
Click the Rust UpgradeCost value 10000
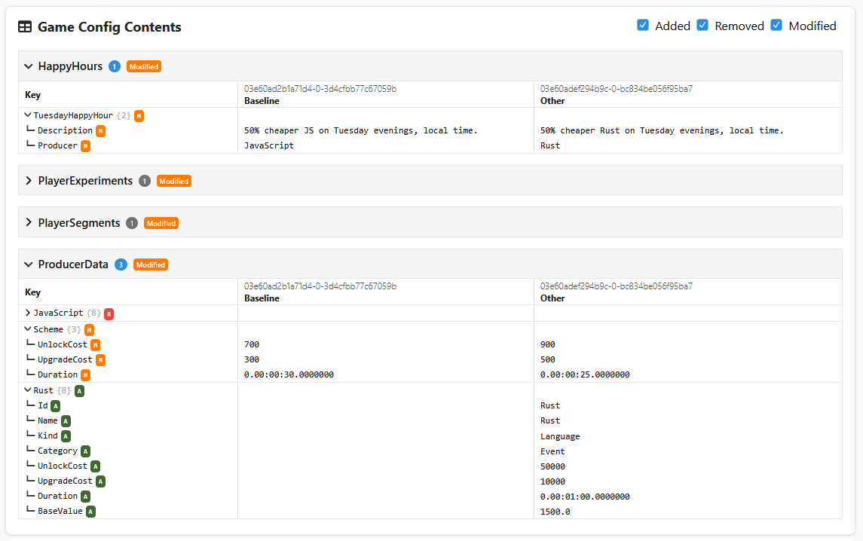[552, 481]
